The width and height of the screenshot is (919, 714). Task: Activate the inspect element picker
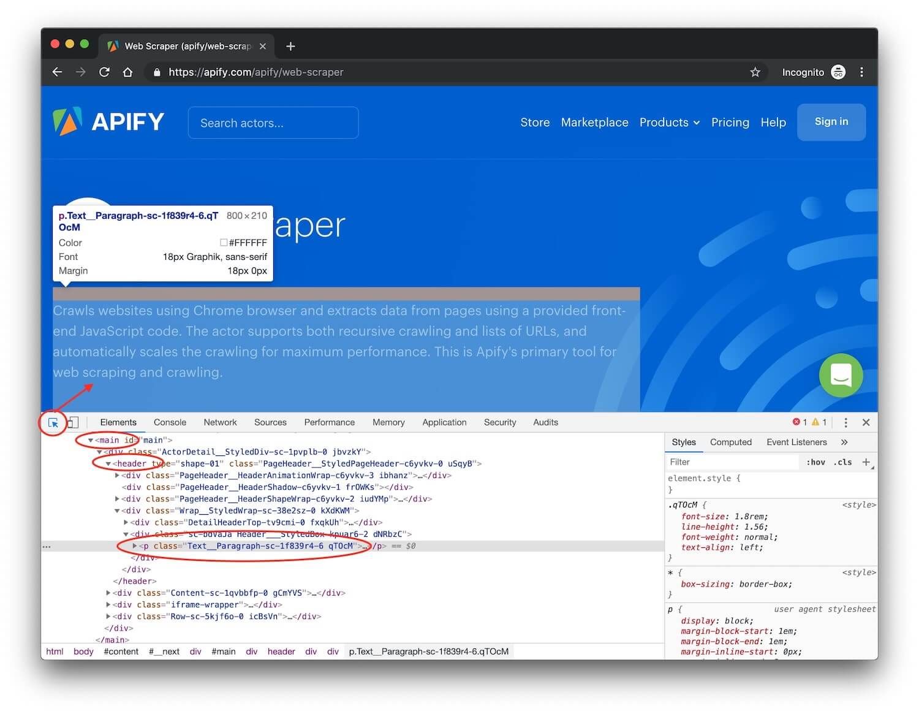point(53,422)
